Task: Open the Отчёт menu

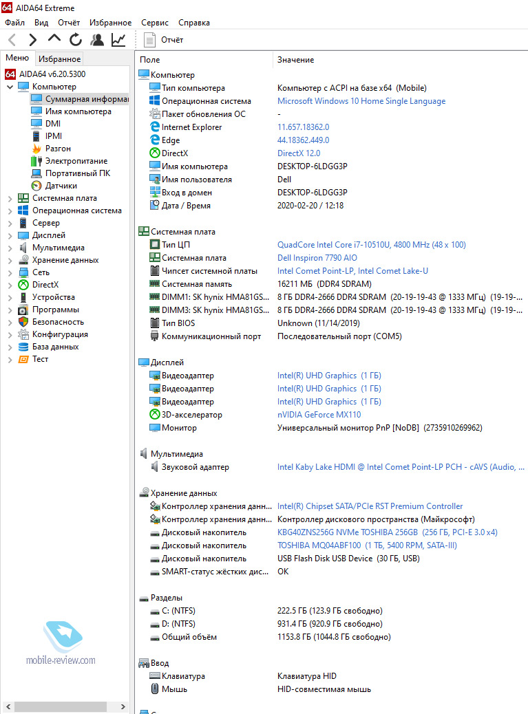Action: click(x=69, y=22)
